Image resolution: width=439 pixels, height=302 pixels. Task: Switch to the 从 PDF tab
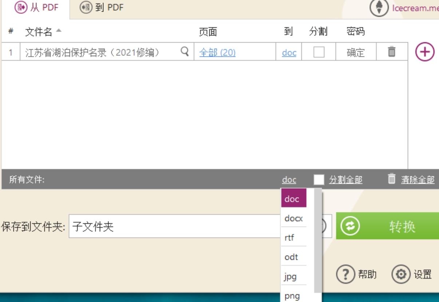(x=35, y=8)
